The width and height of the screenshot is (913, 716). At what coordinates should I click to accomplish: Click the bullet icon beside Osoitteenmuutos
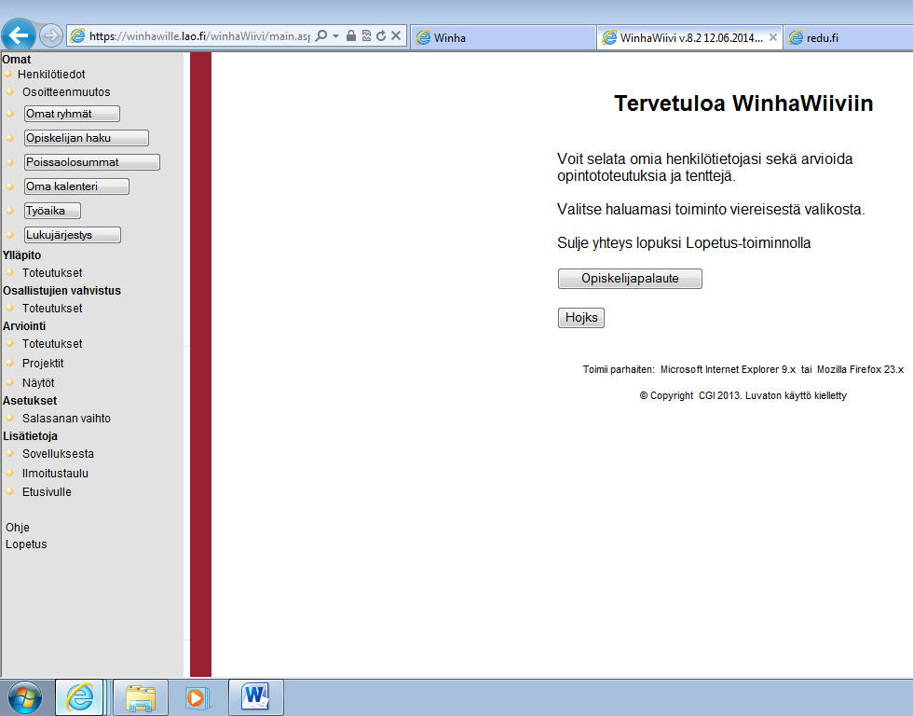point(10,91)
